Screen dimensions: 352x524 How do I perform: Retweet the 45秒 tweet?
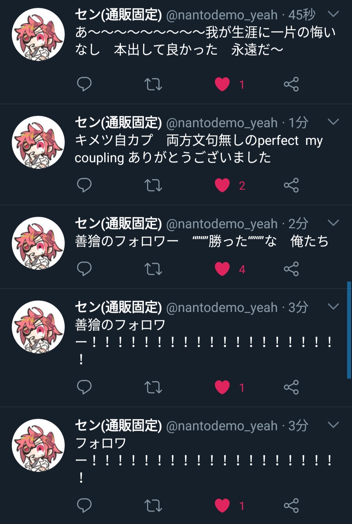pyautogui.click(x=153, y=84)
